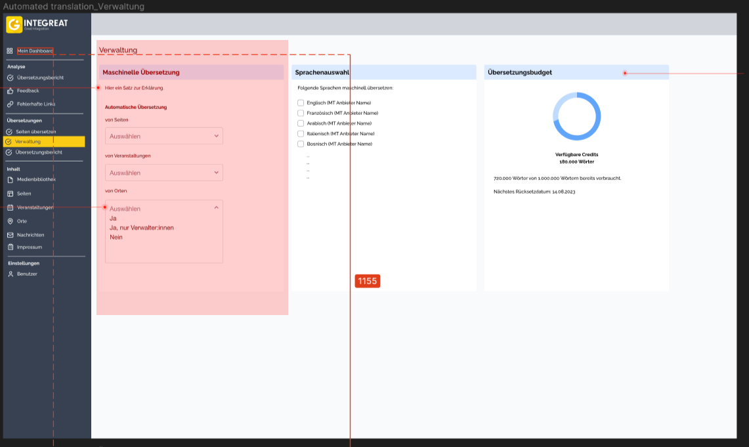Click the Seiten übersetzen check icon
This screenshot has height=447, width=749.
coord(9,132)
